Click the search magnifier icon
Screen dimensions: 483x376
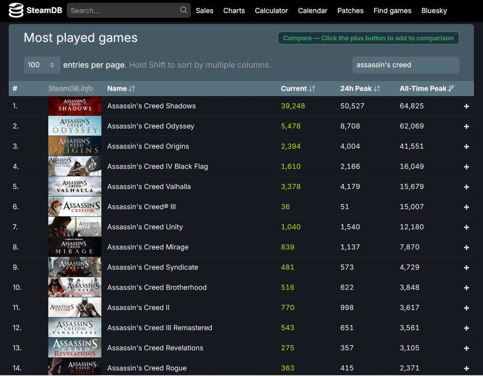184,10
